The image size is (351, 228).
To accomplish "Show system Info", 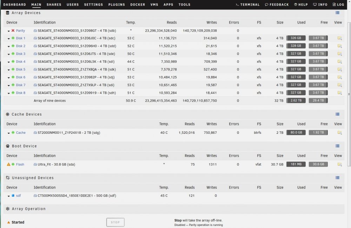I will [320, 5].
